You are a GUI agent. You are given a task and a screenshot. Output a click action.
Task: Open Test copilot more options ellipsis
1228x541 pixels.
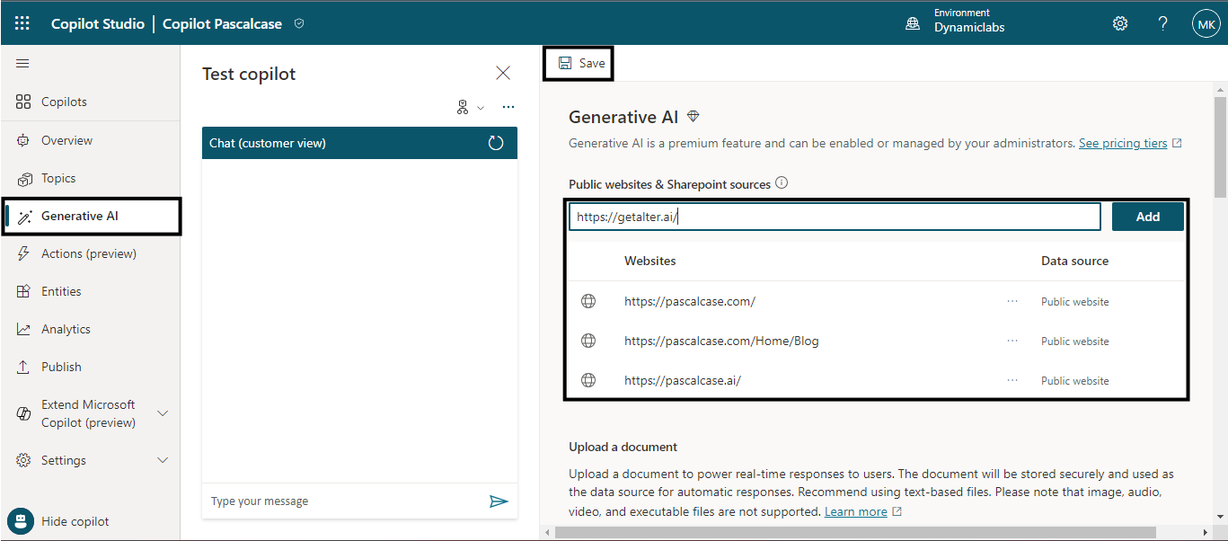pos(508,108)
